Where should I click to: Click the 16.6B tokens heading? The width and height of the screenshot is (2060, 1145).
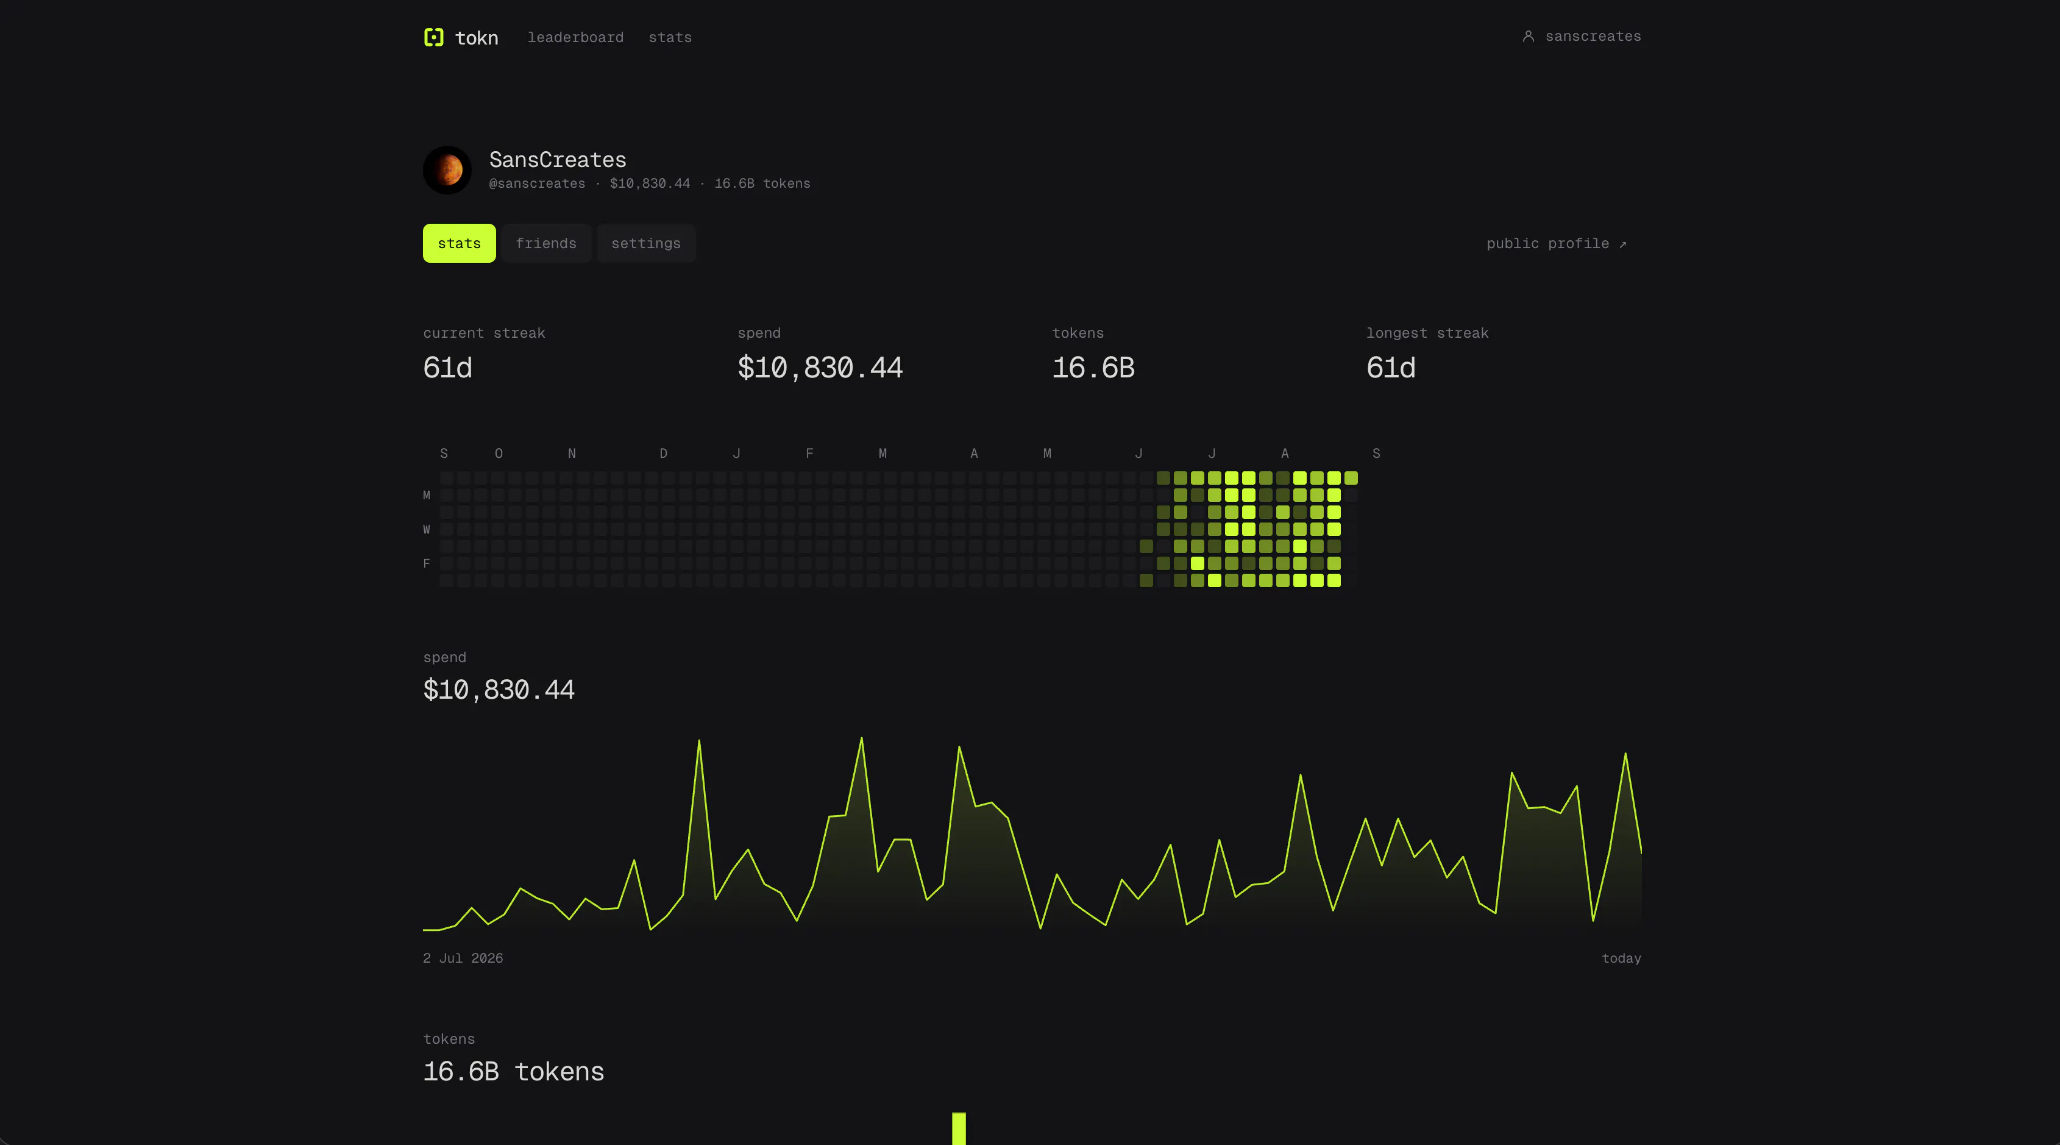point(513,1071)
